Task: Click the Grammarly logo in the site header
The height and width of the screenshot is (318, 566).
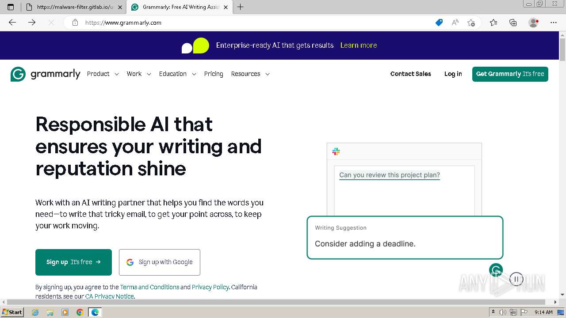Action: point(46,74)
